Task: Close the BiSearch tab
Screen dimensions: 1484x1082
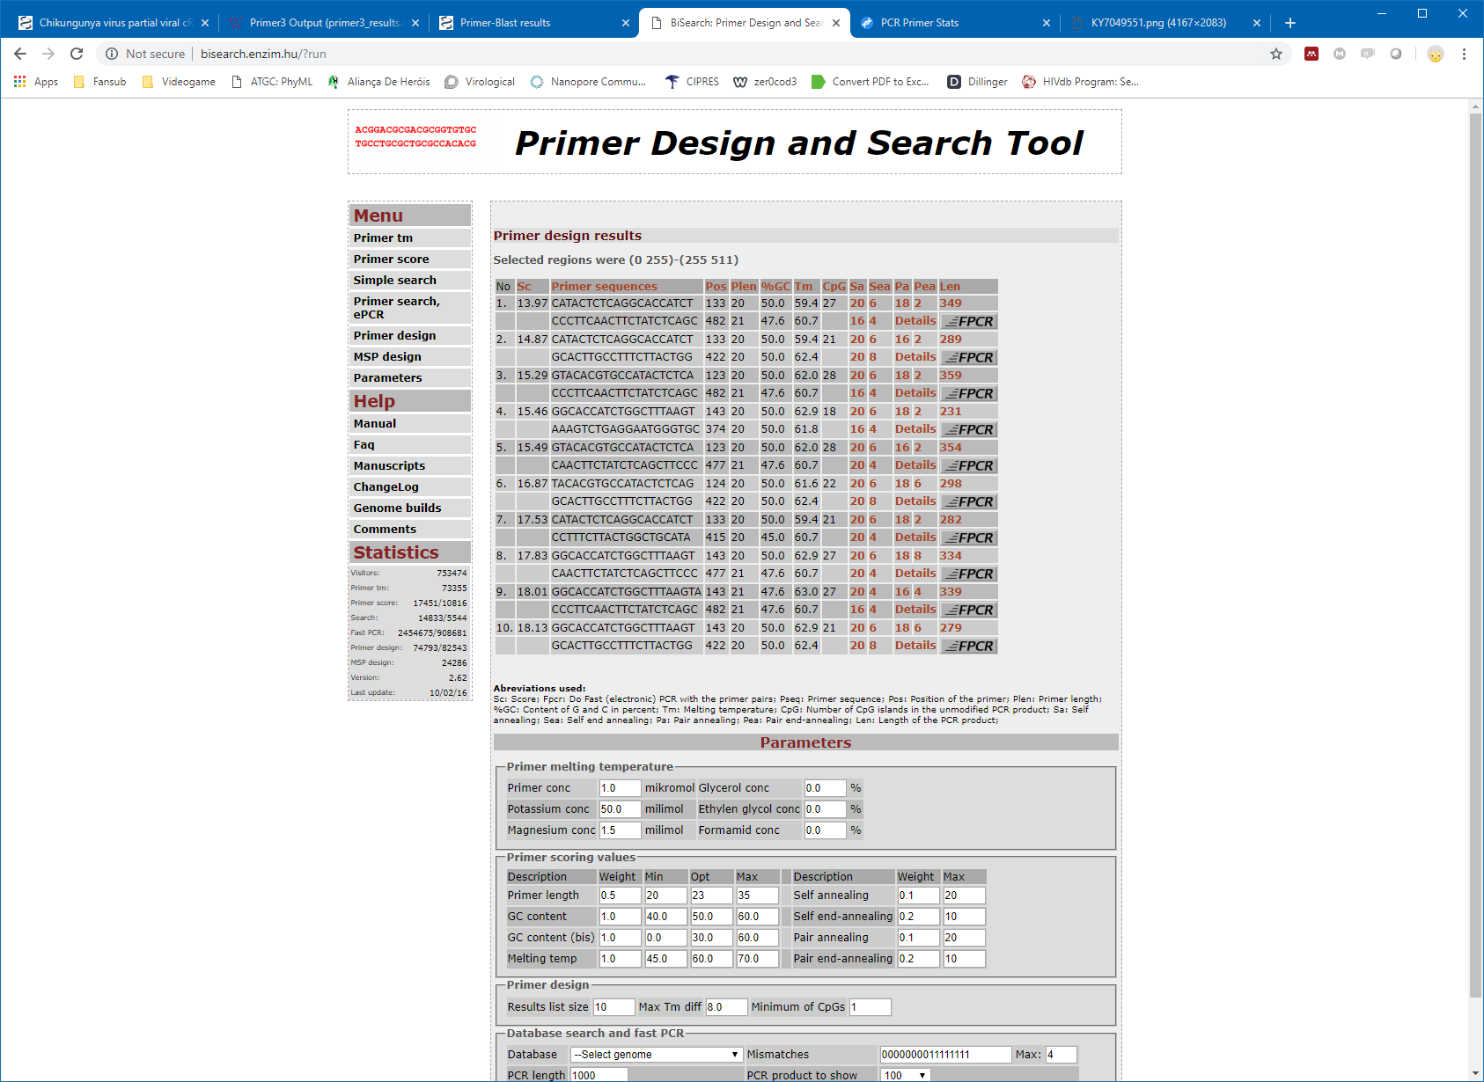Action: (x=836, y=23)
